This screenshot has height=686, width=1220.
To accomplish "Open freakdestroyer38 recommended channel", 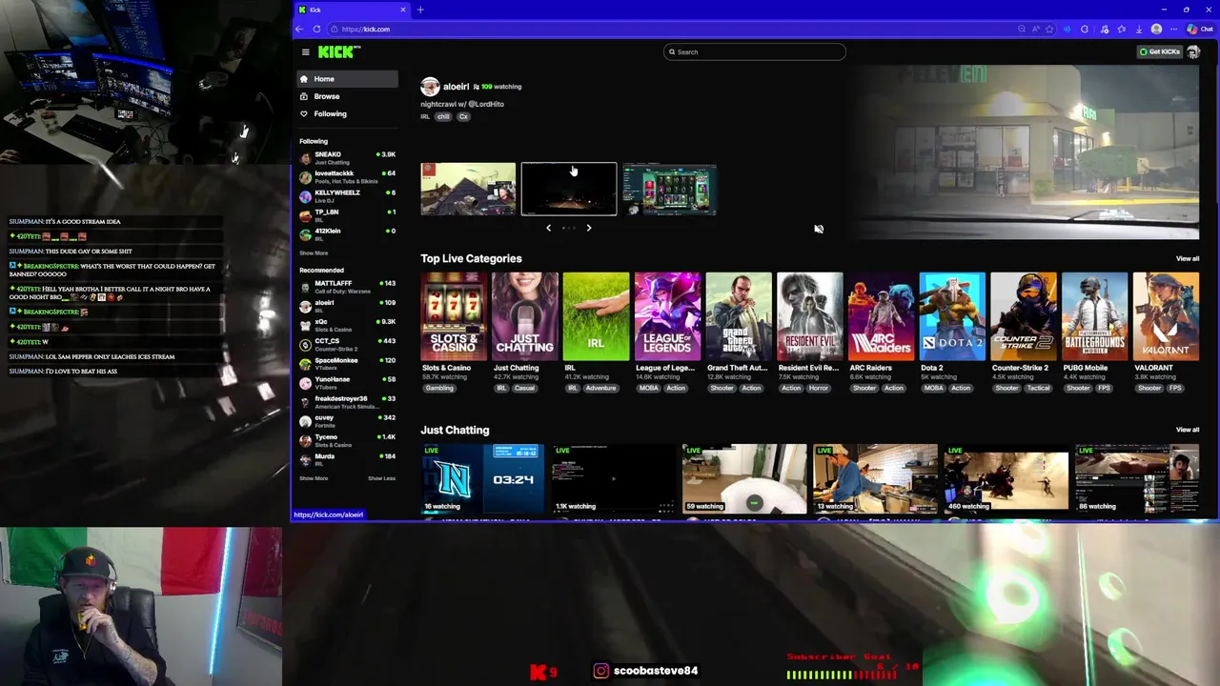I will (x=347, y=402).
